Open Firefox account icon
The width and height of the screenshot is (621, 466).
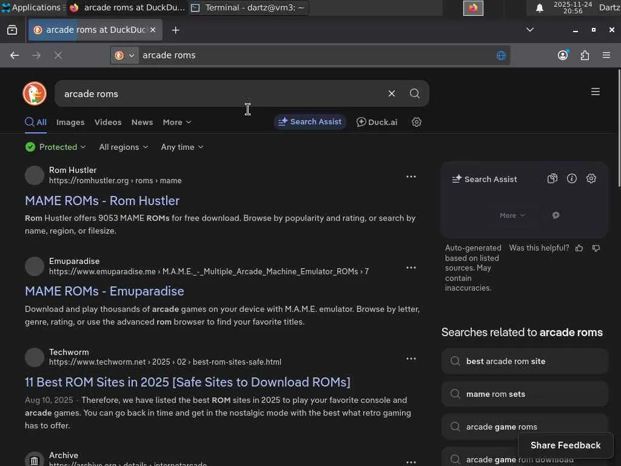click(563, 55)
